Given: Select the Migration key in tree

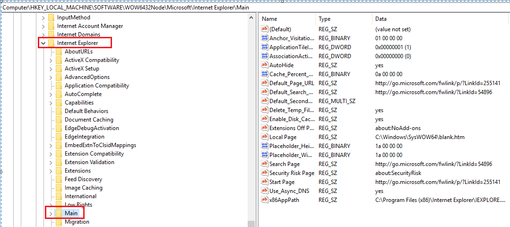Looking at the screenshot, I should point(77,222).
